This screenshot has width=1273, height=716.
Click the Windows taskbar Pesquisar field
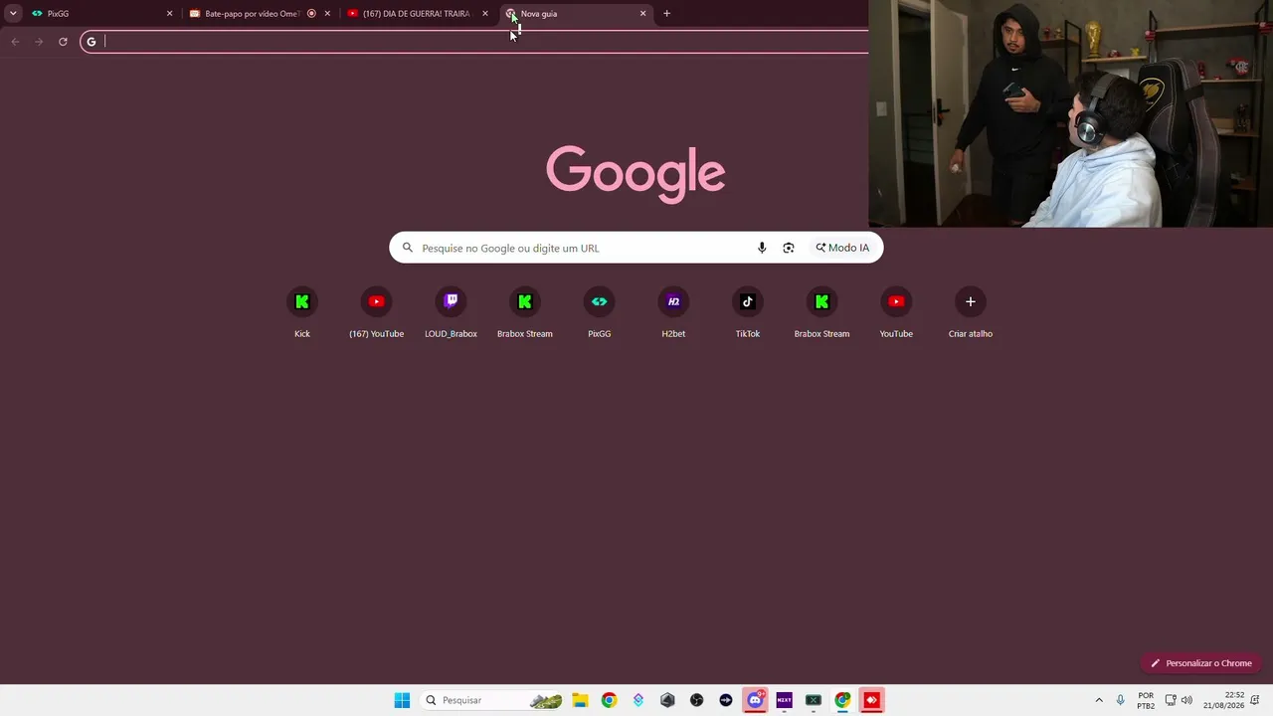tap(492, 700)
